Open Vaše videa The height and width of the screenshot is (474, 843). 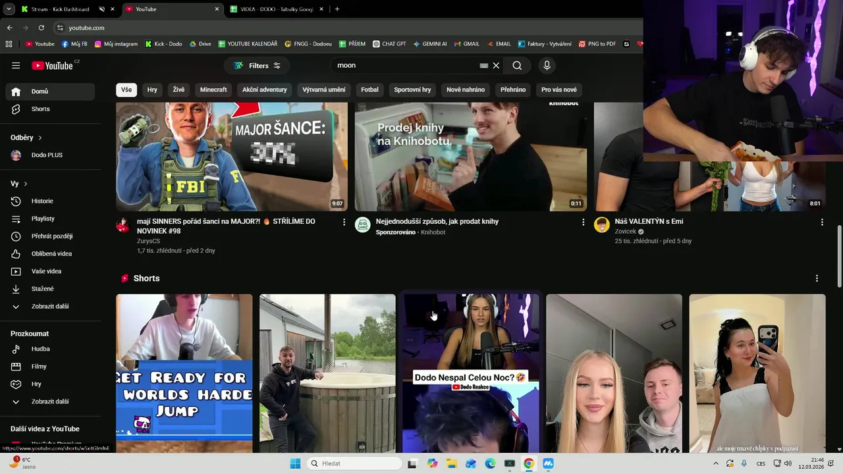(x=50, y=271)
